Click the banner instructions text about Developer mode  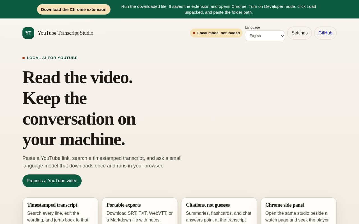[x=218, y=9]
